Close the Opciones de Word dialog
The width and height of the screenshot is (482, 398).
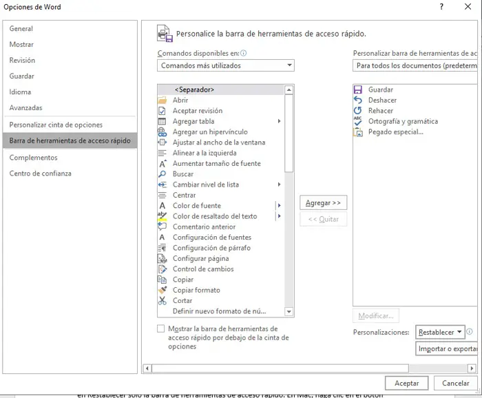468,6
